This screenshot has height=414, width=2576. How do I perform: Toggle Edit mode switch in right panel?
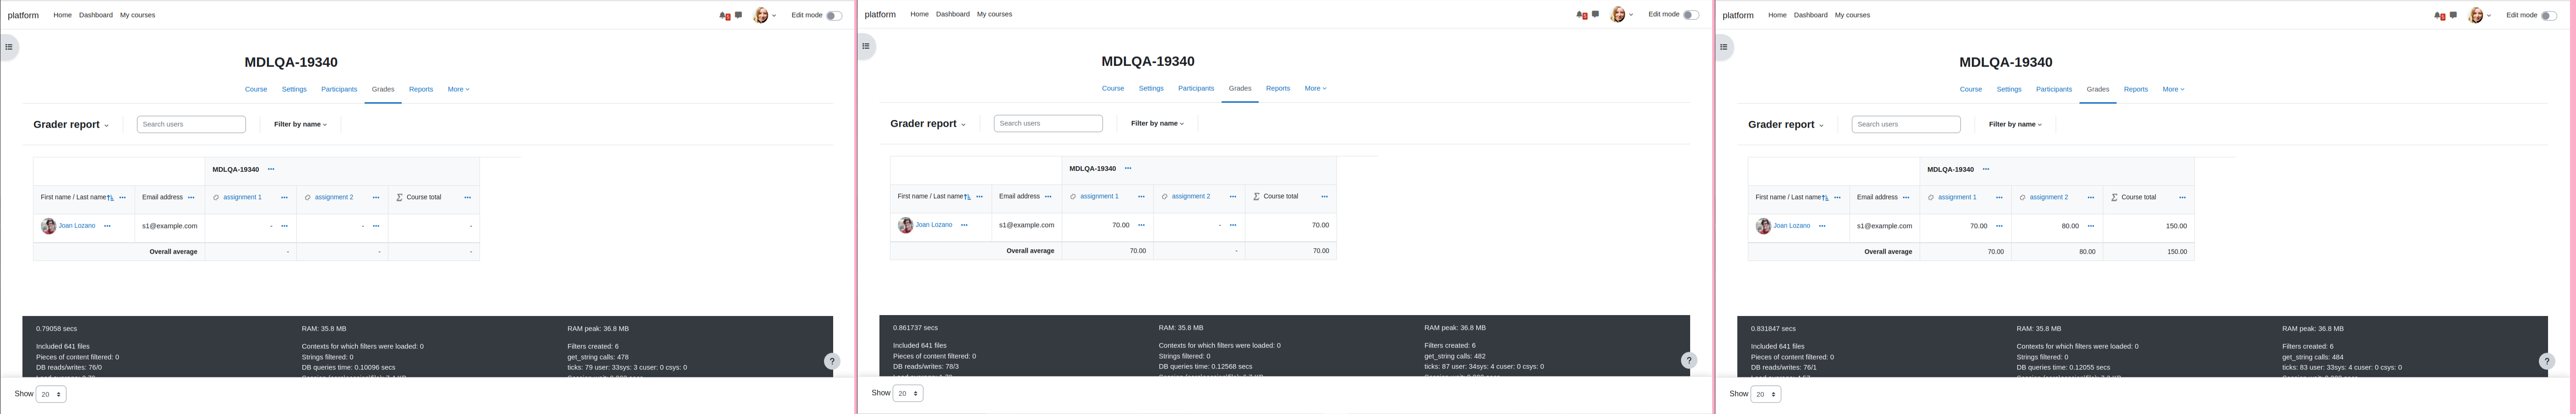pyautogui.click(x=2548, y=16)
